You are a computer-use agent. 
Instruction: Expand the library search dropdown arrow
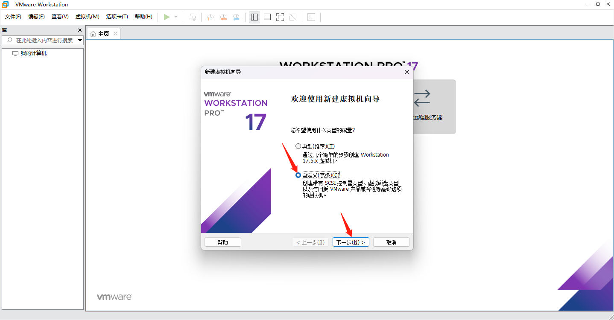click(80, 41)
